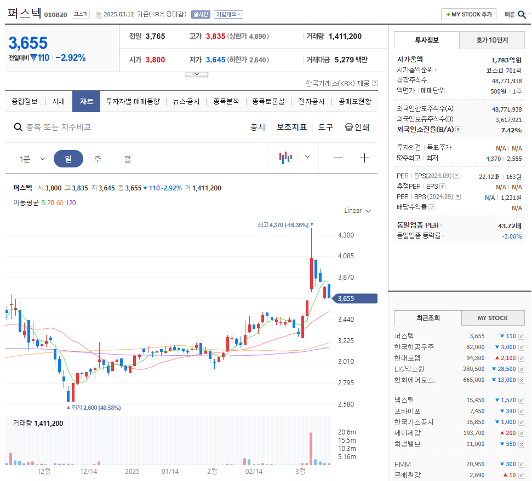The width and height of the screenshot is (532, 481).
Task: Expand the 기업개요 dropdown in the header
Action: coord(228,14)
